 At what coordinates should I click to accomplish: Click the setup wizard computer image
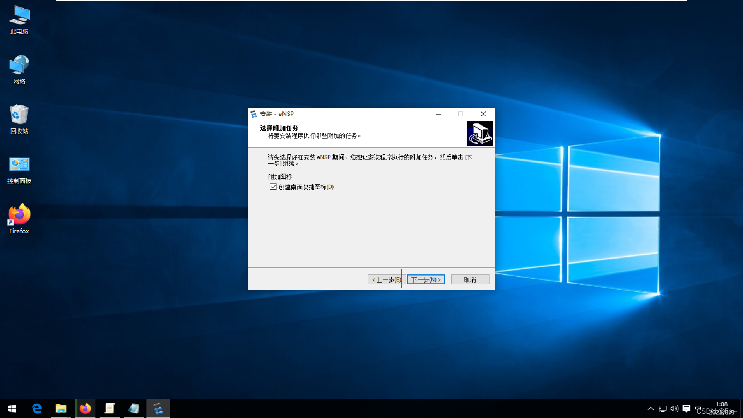[480, 134]
